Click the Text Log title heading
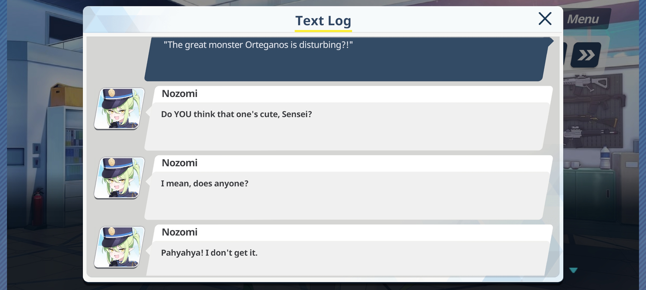Screen dimensions: 646x290 pyautogui.click(x=323, y=21)
